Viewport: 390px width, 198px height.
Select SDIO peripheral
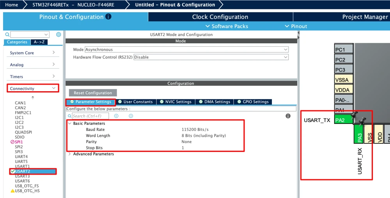tap(19, 137)
